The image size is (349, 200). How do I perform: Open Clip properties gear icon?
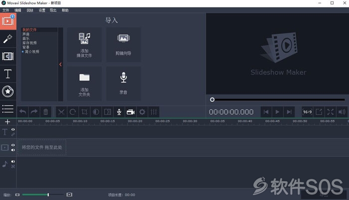point(142,112)
